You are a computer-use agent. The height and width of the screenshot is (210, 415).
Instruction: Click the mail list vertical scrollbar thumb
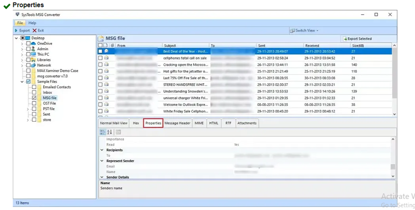(x=394, y=73)
